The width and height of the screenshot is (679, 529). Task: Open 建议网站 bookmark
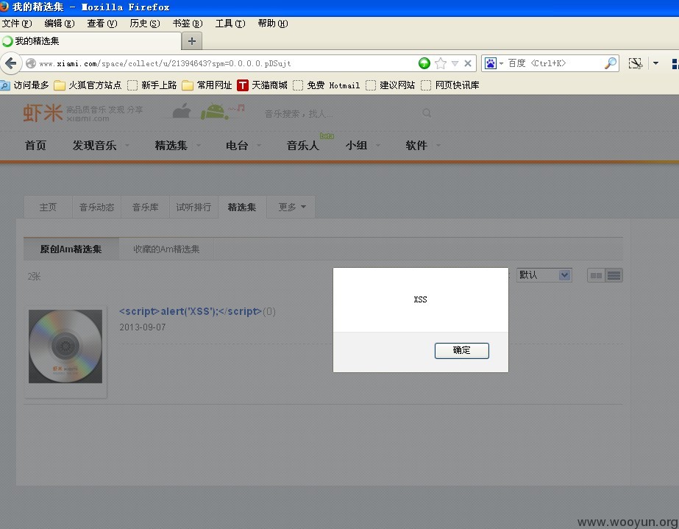coord(390,85)
